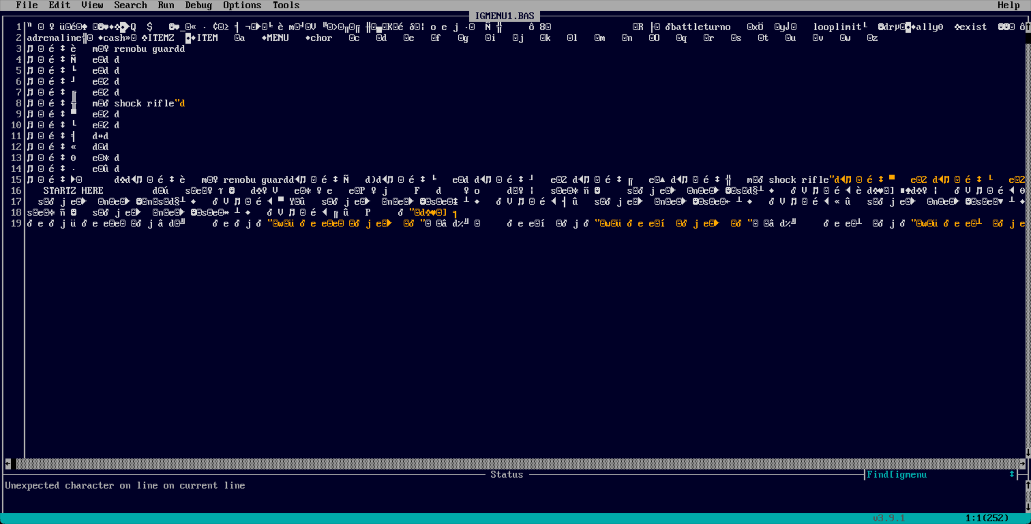The image size is (1031, 524).
Task: Click the 'renobu guardd' text on line 3
Action: (149, 49)
